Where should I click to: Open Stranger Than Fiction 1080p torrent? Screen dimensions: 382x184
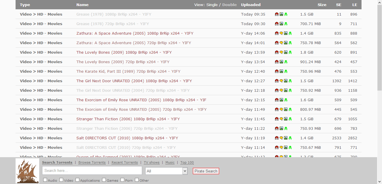(128, 119)
